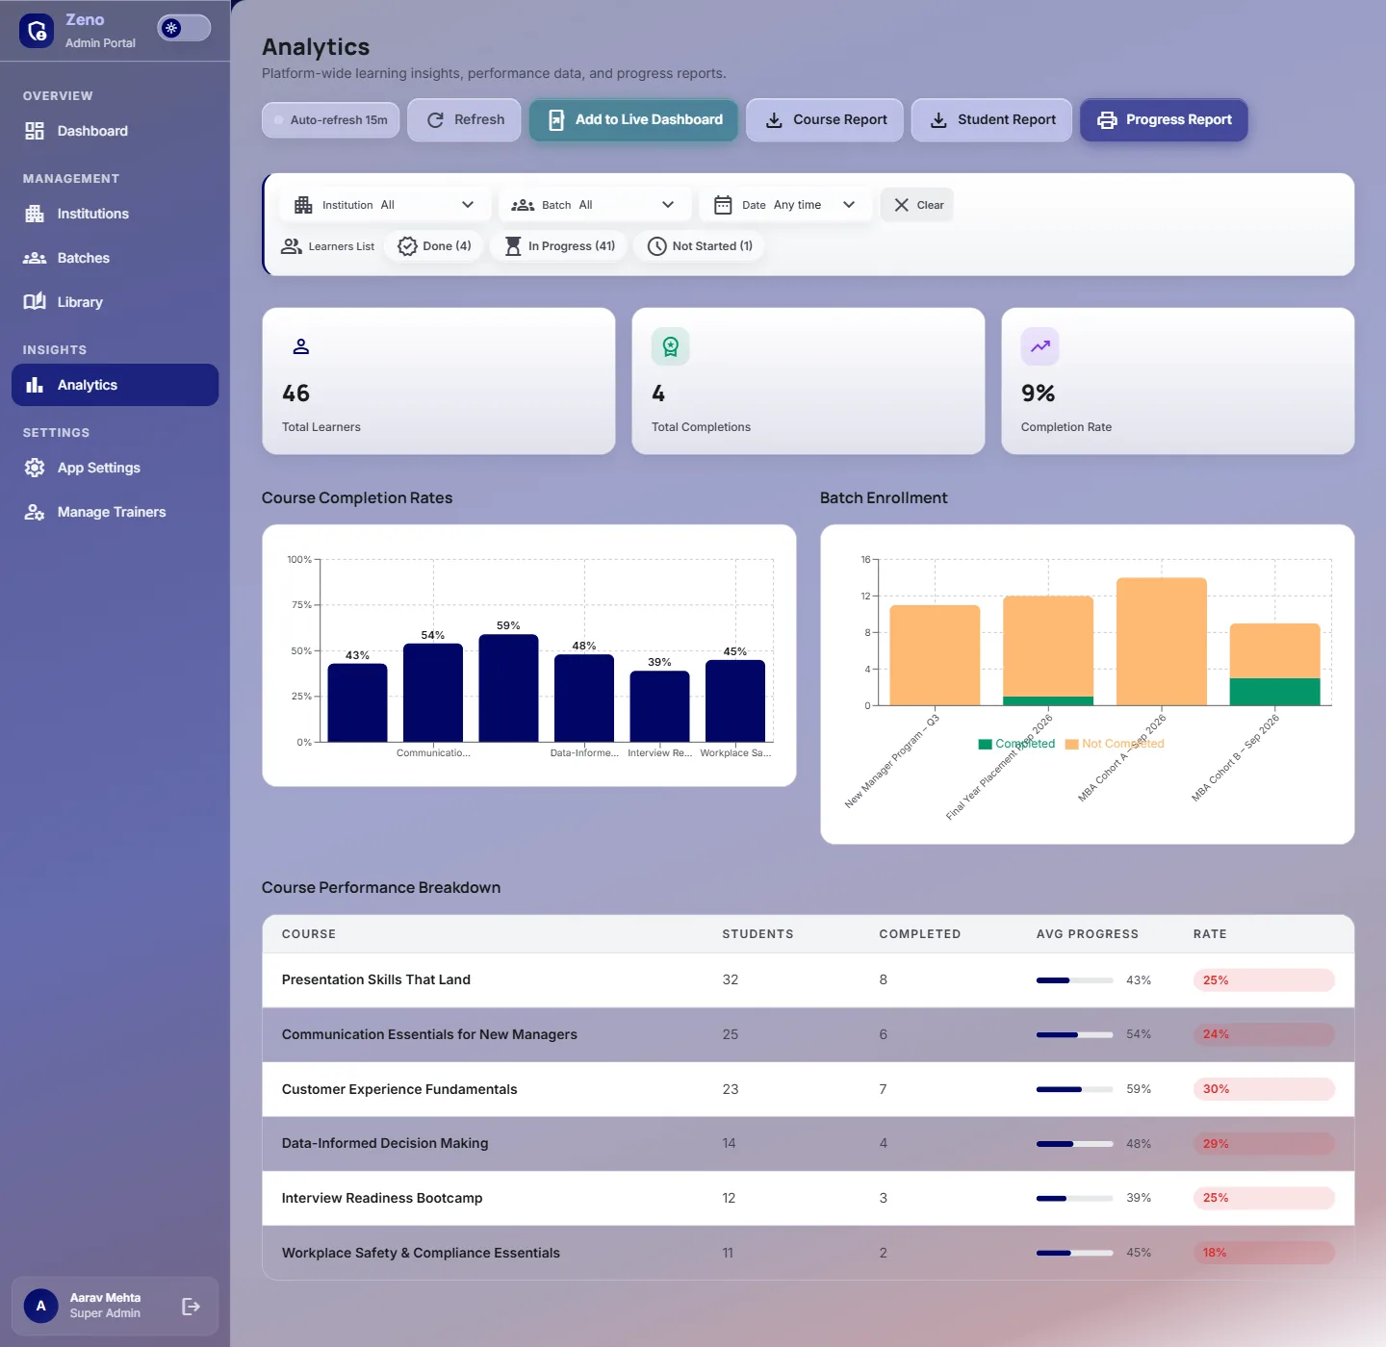Click the App Settings gear icon
Viewport: 1386px width, 1347px height.
[x=35, y=468]
